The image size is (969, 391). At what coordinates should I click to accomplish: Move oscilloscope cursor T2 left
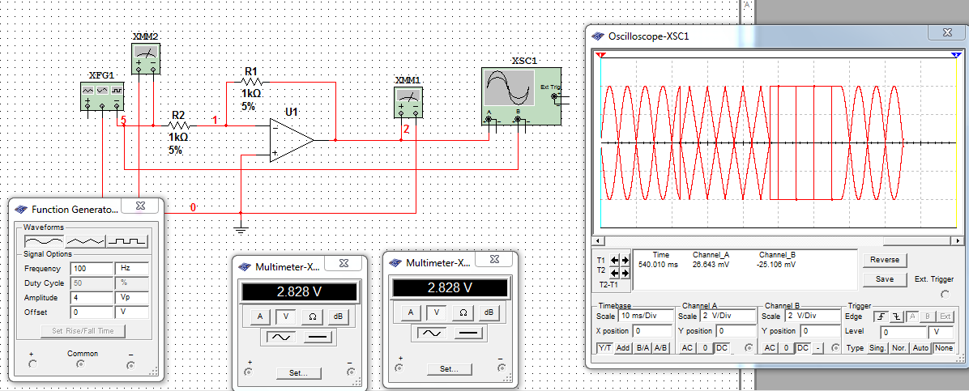click(x=616, y=272)
